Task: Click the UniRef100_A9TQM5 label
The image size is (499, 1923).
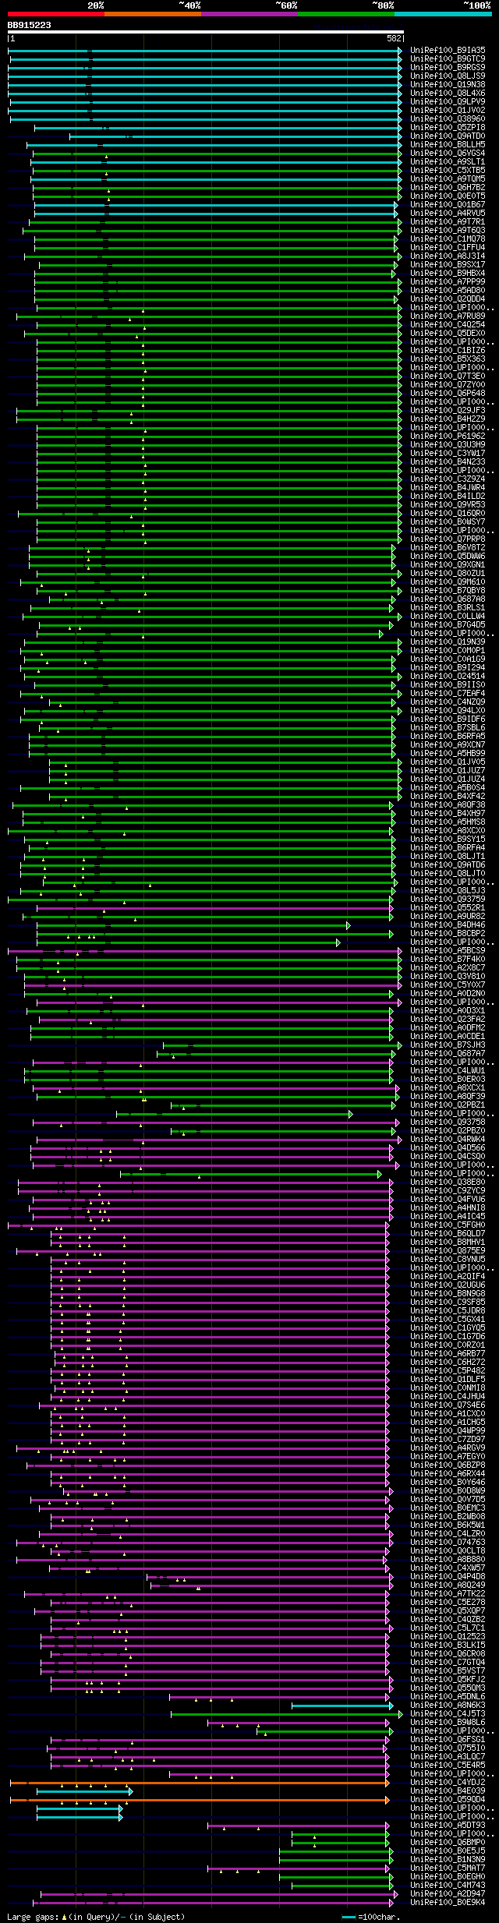Action: (x=448, y=179)
